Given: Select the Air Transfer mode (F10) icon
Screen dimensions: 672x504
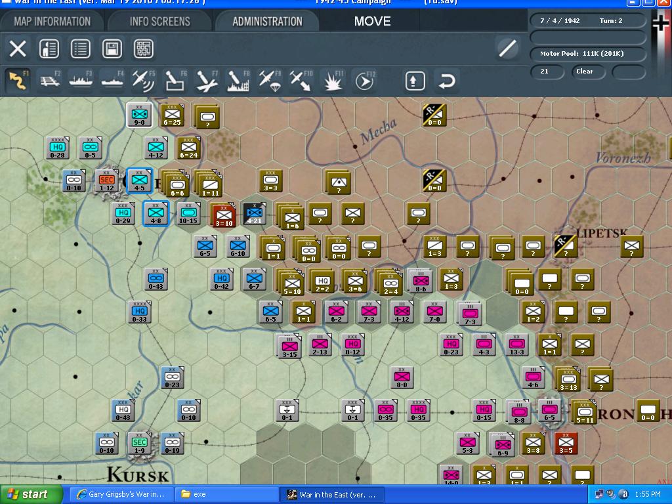Looking at the screenshot, I should (301, 80).
